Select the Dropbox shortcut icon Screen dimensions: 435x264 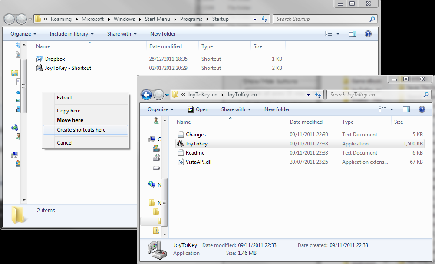[40, 59]
